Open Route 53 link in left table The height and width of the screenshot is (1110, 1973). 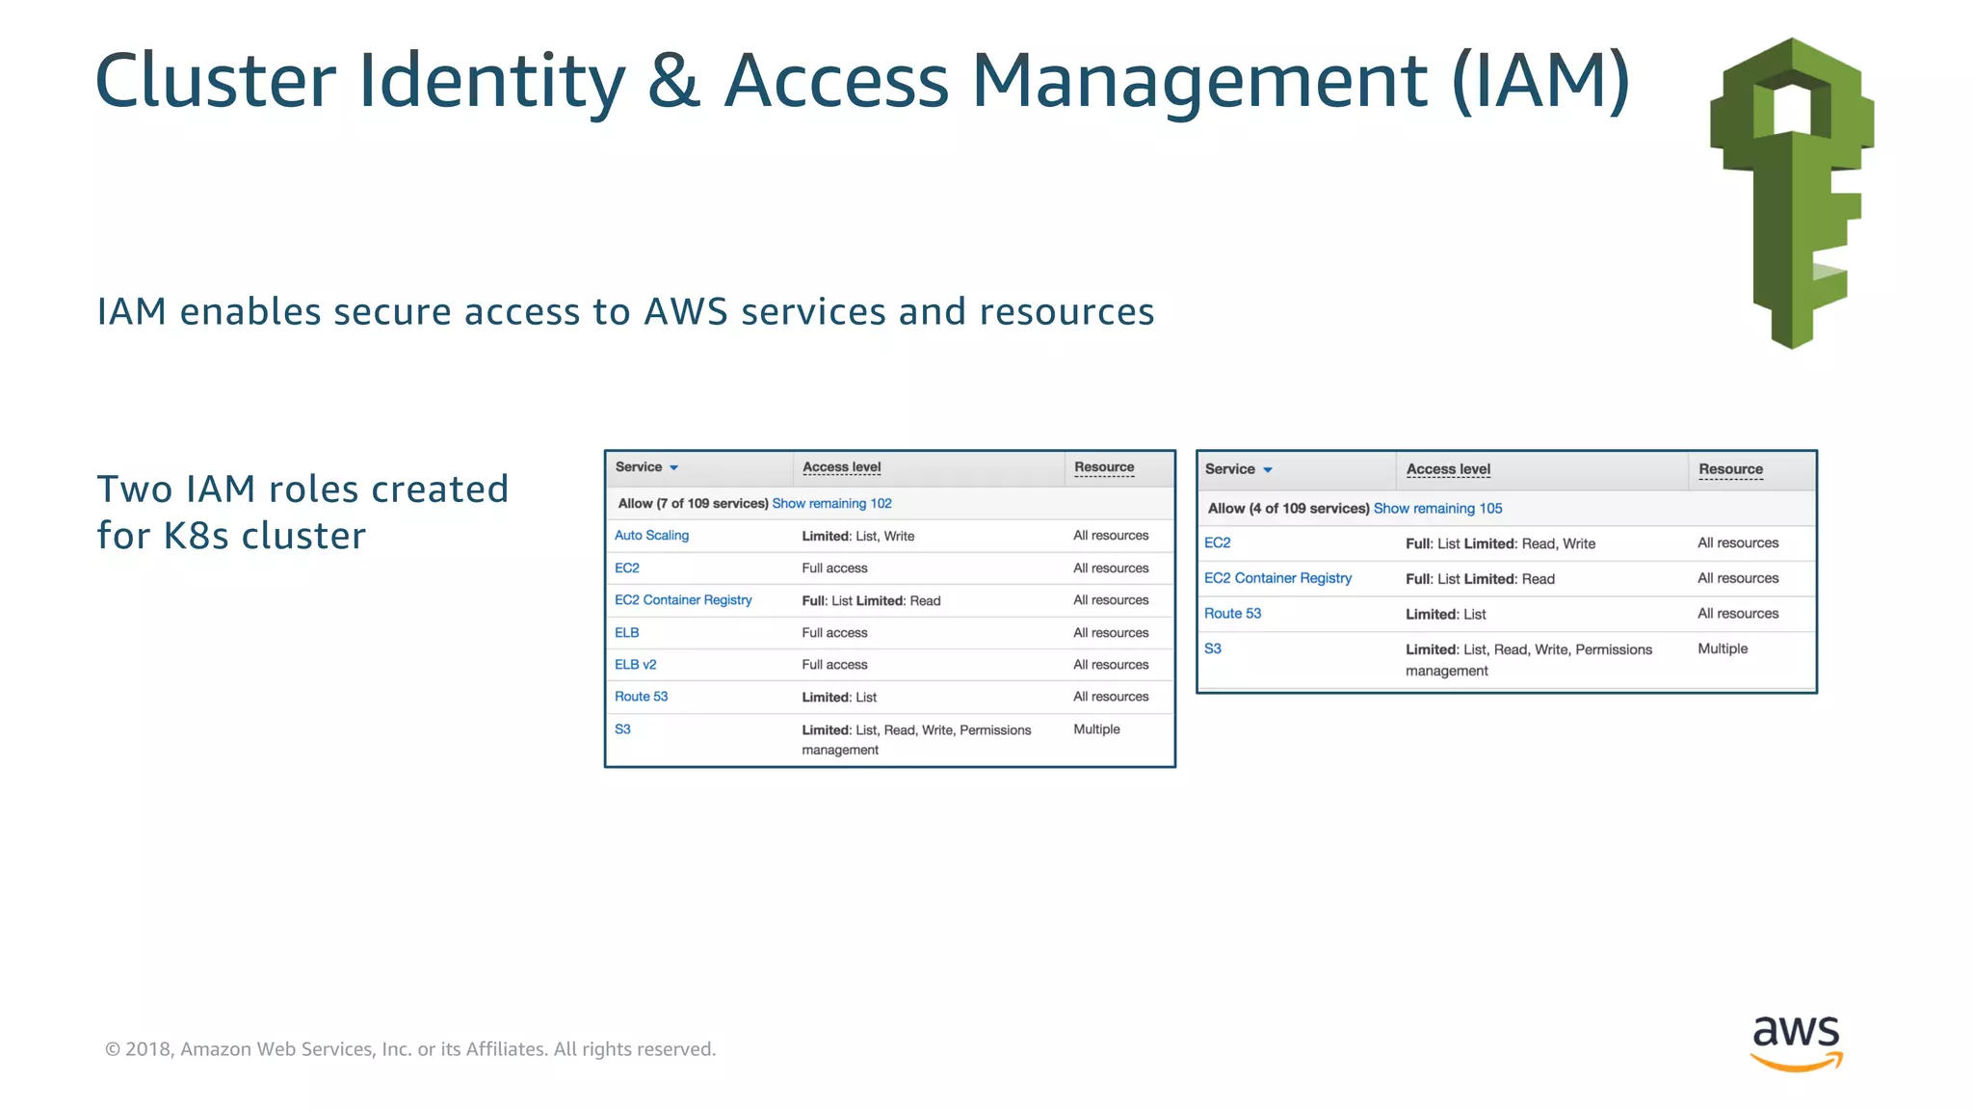coord(642,697)
